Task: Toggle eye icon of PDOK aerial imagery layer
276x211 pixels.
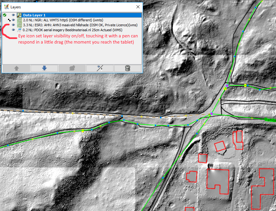Action: (13, 30)
